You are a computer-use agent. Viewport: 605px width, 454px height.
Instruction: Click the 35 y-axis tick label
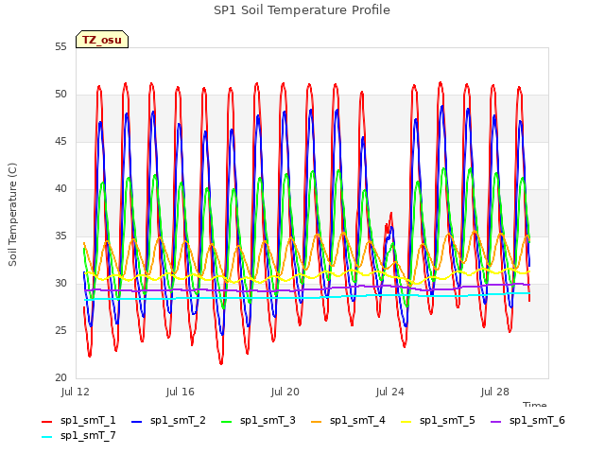60,236
